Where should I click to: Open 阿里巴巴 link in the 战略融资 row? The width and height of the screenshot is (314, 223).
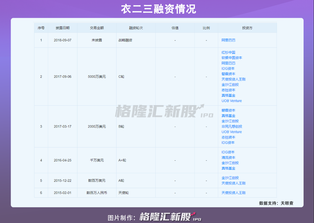tap(228, 40)
